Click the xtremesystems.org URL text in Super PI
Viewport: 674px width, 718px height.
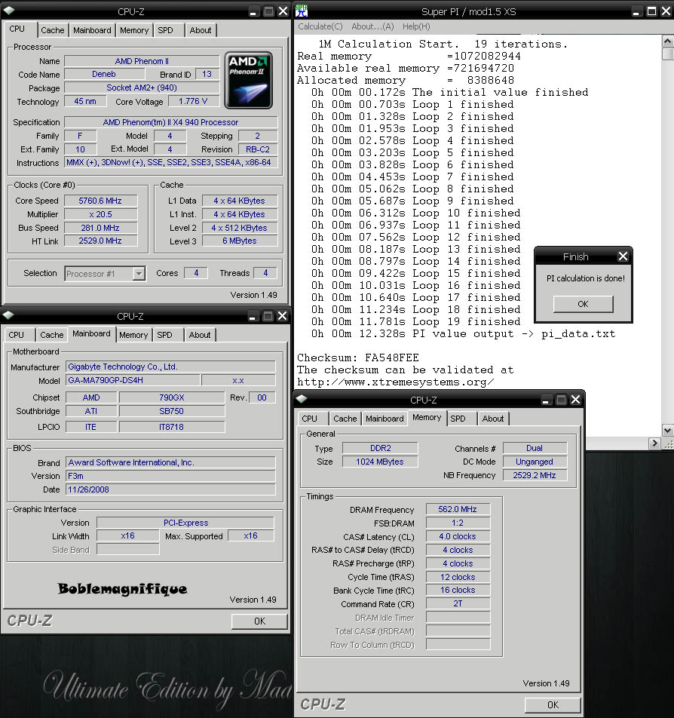point(396,382)
